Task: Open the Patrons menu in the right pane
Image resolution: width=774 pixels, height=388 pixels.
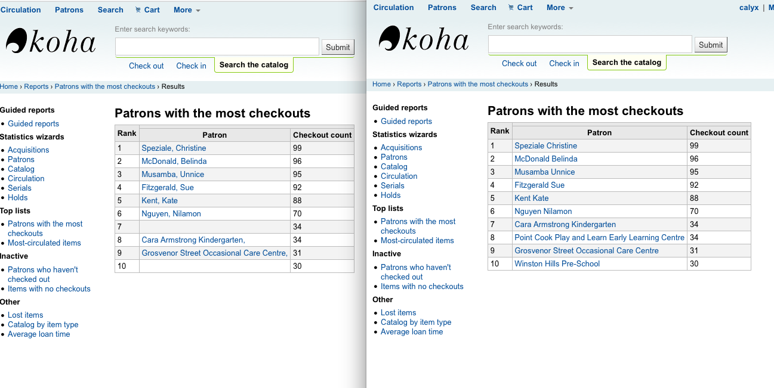Action: point(442,8)
